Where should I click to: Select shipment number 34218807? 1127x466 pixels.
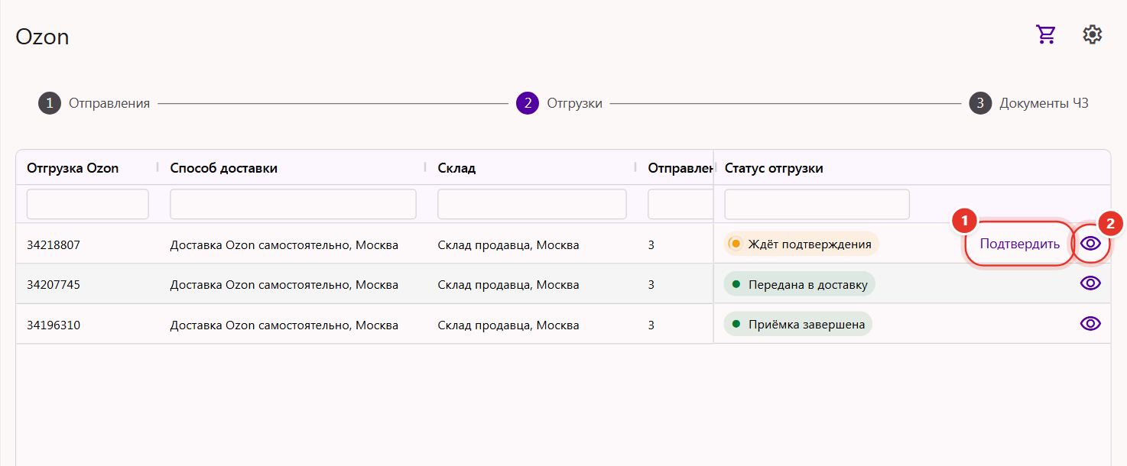[x=54, y=245]
